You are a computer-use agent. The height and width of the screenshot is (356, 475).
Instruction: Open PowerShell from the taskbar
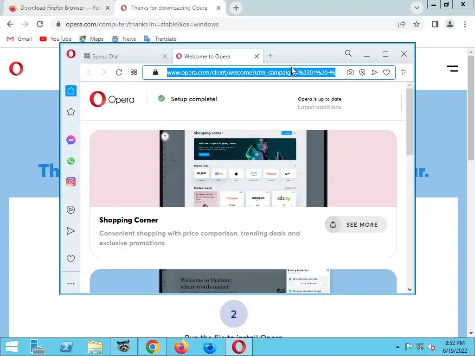click(66, 347)
